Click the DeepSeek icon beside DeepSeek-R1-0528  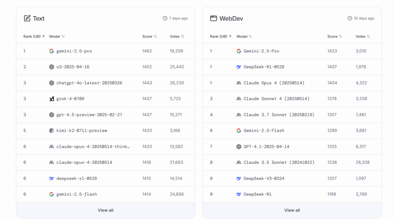[238, 67]
